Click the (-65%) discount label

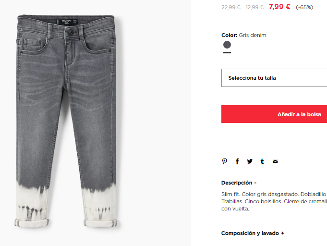click(x=304, y=7)
